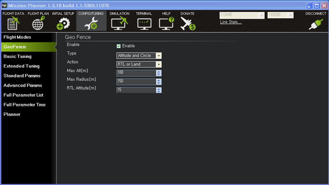Select the RTL or Land combo box
The width and height of the screenshot is (329, 185).
(x=139, y=64)
